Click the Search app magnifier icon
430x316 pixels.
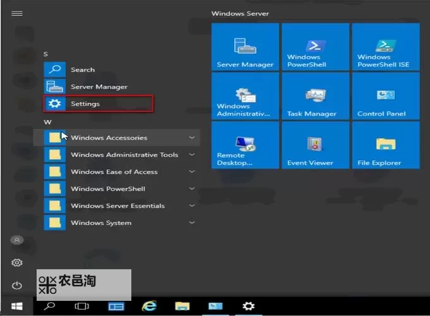pos(54,70)
